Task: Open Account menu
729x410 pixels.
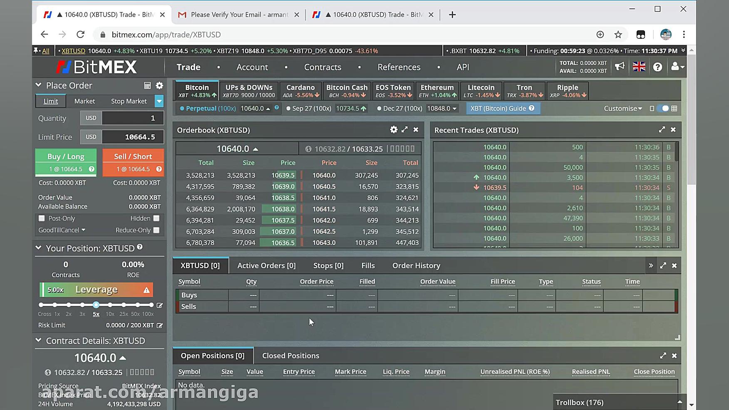Action: click(252, 67)
